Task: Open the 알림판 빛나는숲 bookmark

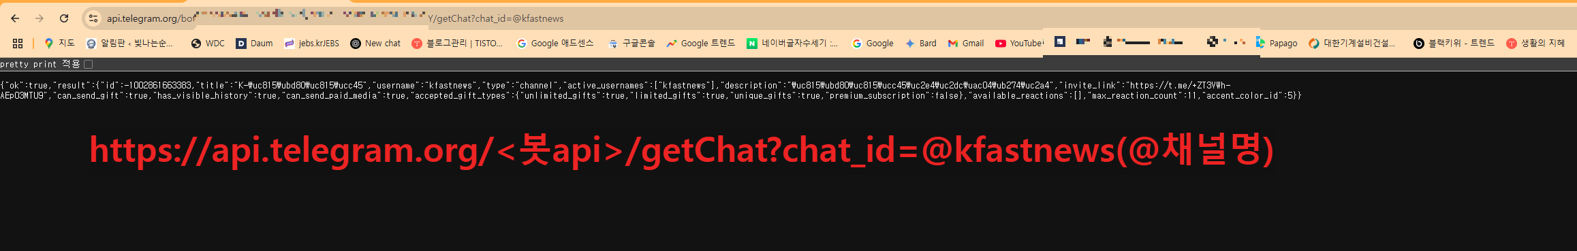Action: click(x=129, y=43)
